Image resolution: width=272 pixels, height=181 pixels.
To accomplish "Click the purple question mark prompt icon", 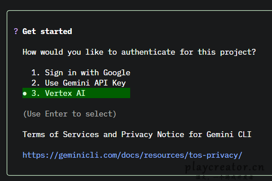I will (x=16, y=31).
